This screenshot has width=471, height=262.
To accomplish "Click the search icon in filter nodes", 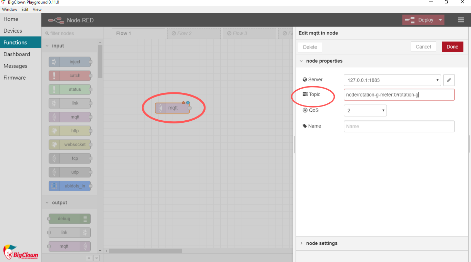I will (x=47, y=33).
